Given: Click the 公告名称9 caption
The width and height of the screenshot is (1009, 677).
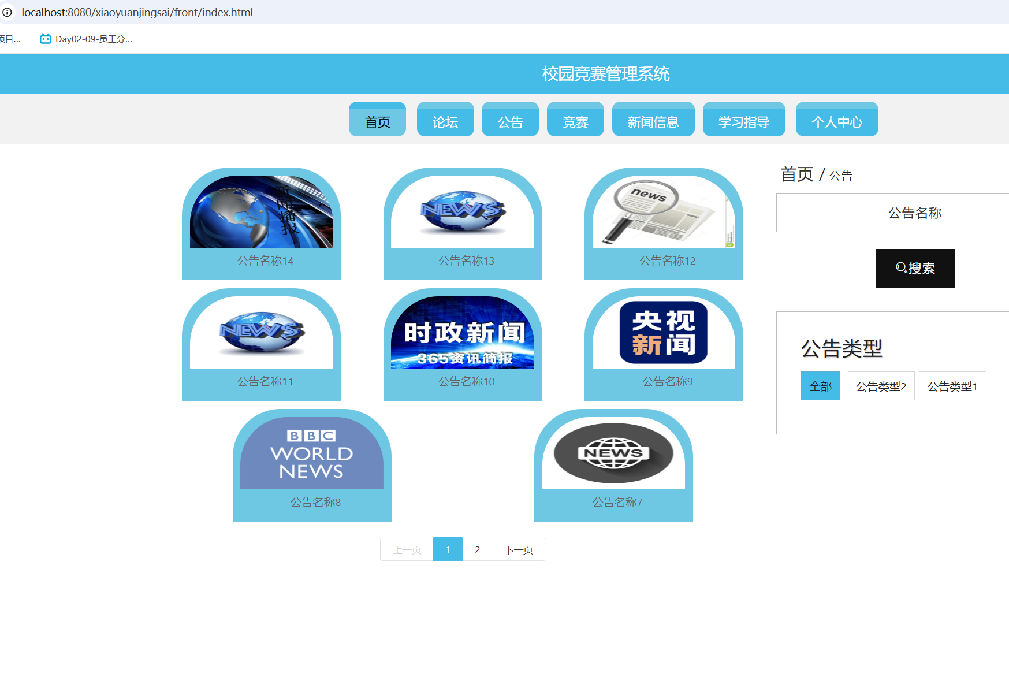Looking at the screenshot, I should pyautogui.click(x=668, y=382).
